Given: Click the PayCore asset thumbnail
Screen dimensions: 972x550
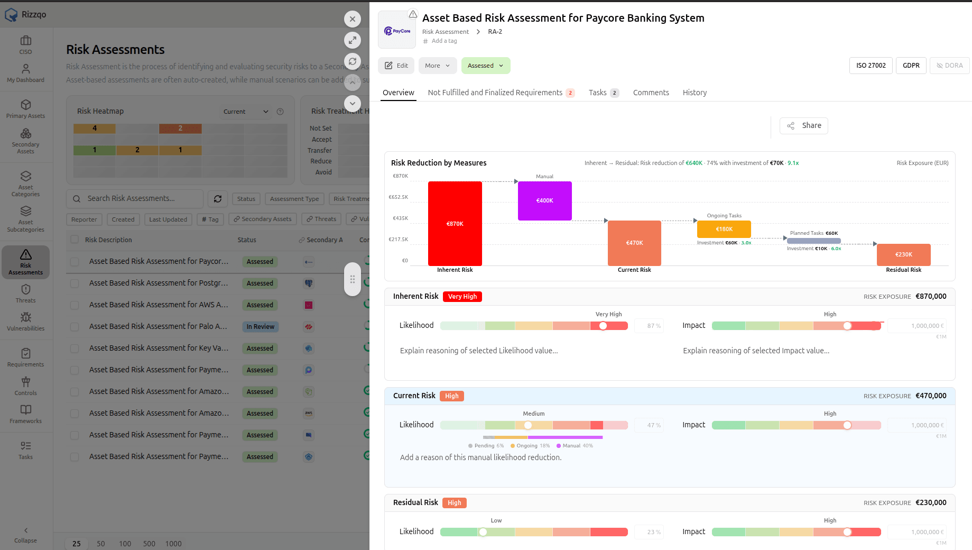Looking at the screenshot, I should [397, 30].
